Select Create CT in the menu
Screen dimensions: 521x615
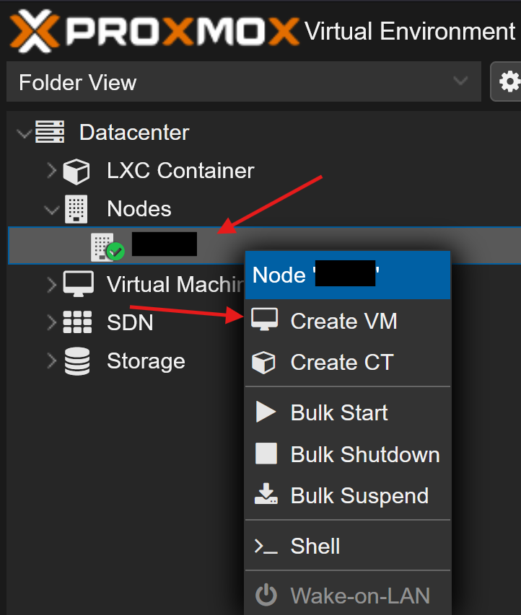pyautogui.click(x=341, y=362)
